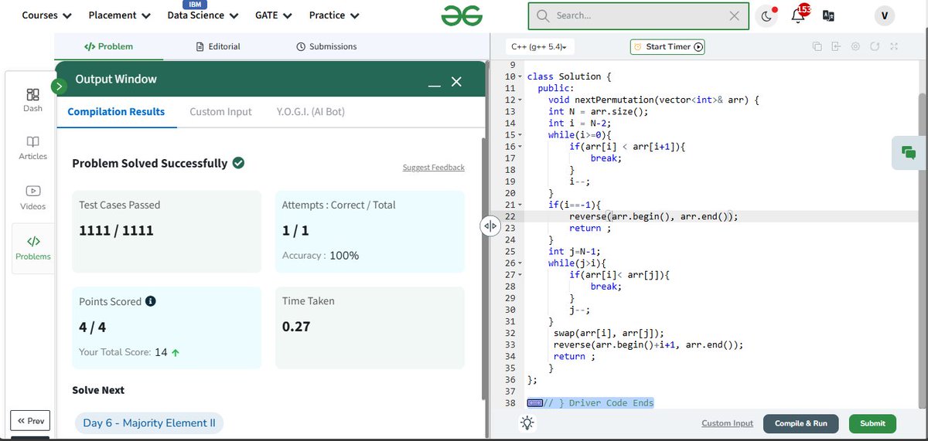Click 'Problem Solved Successfully' heading

(150, 163)
